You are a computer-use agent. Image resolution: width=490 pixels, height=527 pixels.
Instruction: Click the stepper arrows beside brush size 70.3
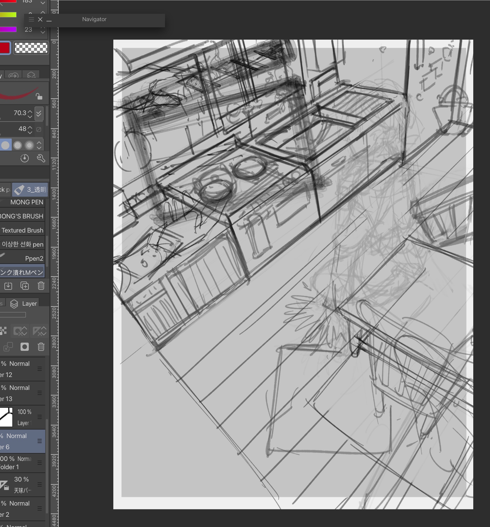click(x=30, y=114)
